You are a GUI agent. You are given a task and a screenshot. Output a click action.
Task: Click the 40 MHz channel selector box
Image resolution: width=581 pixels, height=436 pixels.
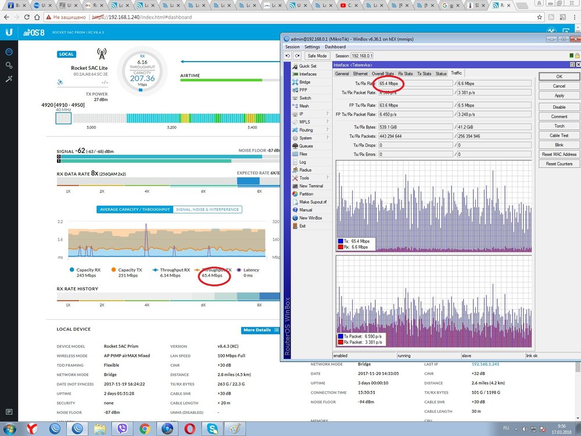click(63, 118)
